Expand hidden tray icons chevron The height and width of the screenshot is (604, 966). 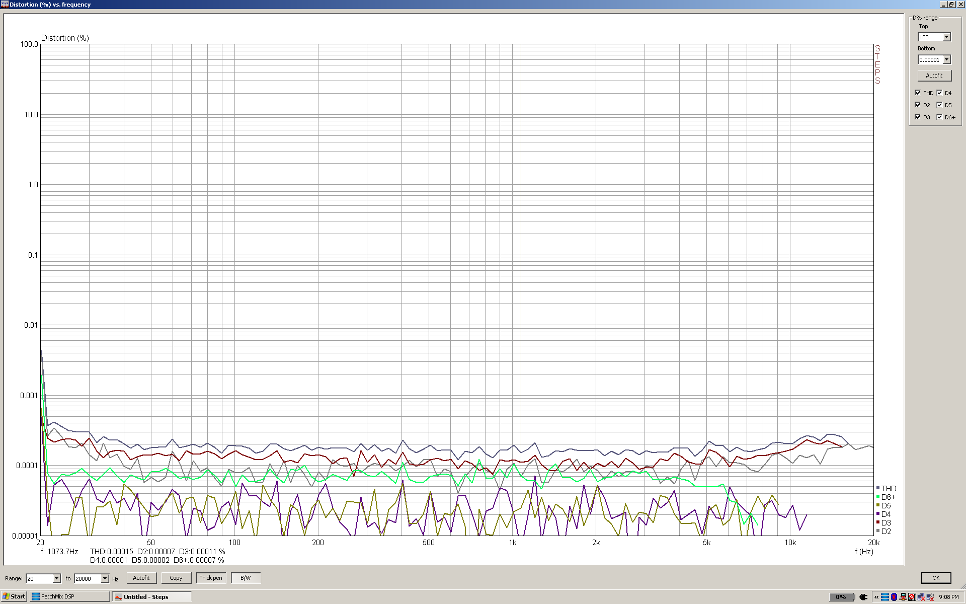pos(876,597)
